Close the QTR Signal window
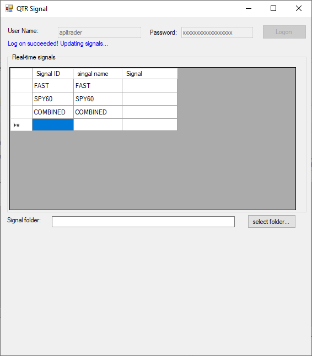The height and width of the screenshot is (356, 312). 299,9
